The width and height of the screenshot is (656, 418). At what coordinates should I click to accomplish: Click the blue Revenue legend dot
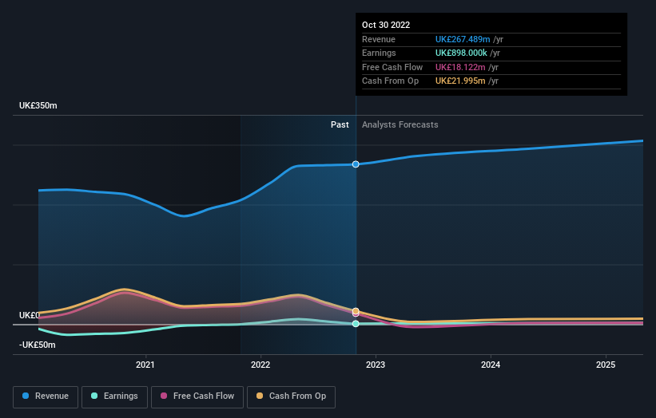[26, 396]
